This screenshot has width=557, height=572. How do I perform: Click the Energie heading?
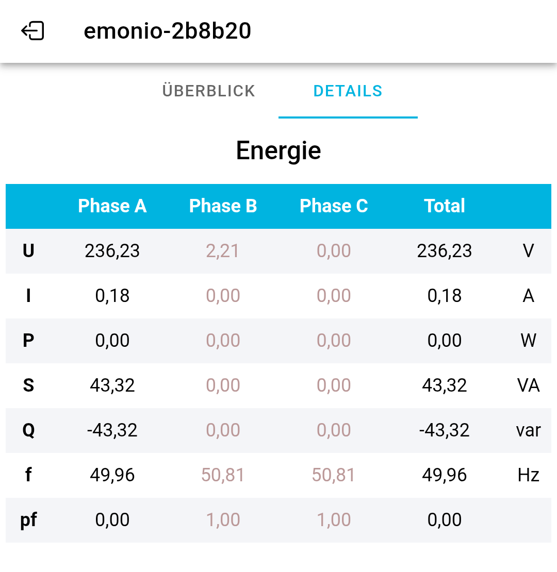(278, 150)
